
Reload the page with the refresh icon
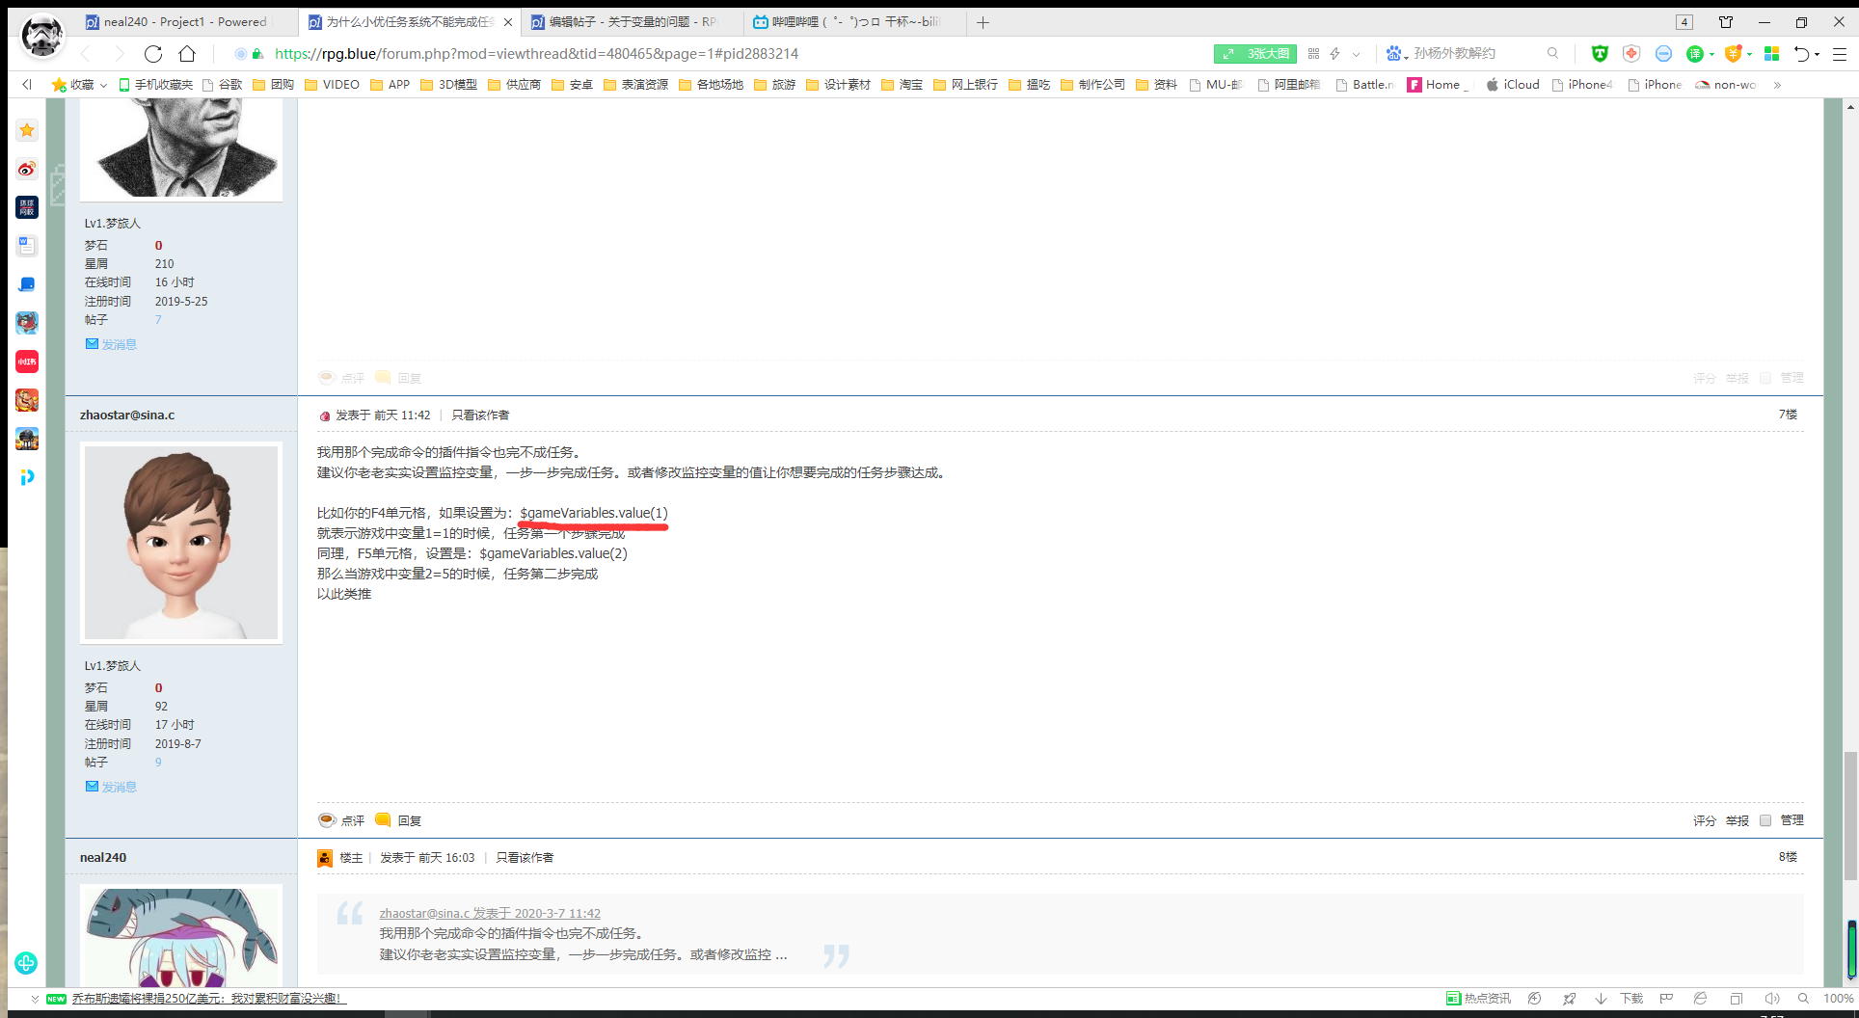tap(153, 54)
